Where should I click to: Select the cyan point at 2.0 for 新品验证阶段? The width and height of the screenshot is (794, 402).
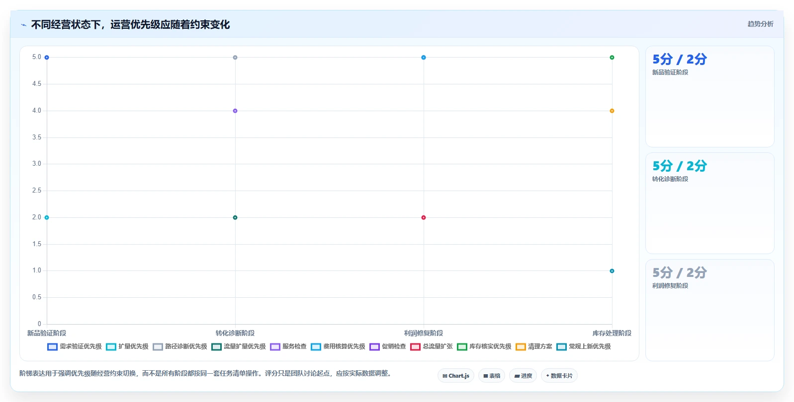(47, 217)
